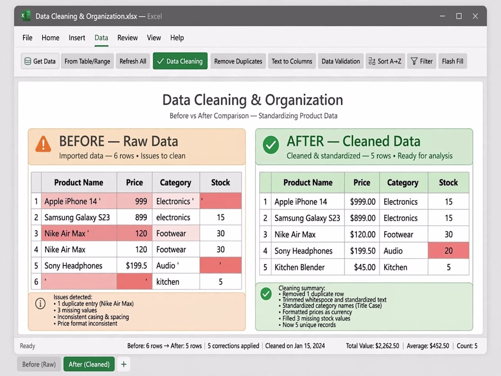Click the "Total Value: $2,262.50" status entry
This screenshot has height=376, width=501.
tap(372, 345)
